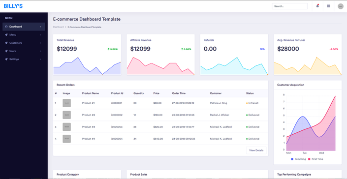Open the apps grid icon
Screen dimensions: 347x179
point(329,6)
